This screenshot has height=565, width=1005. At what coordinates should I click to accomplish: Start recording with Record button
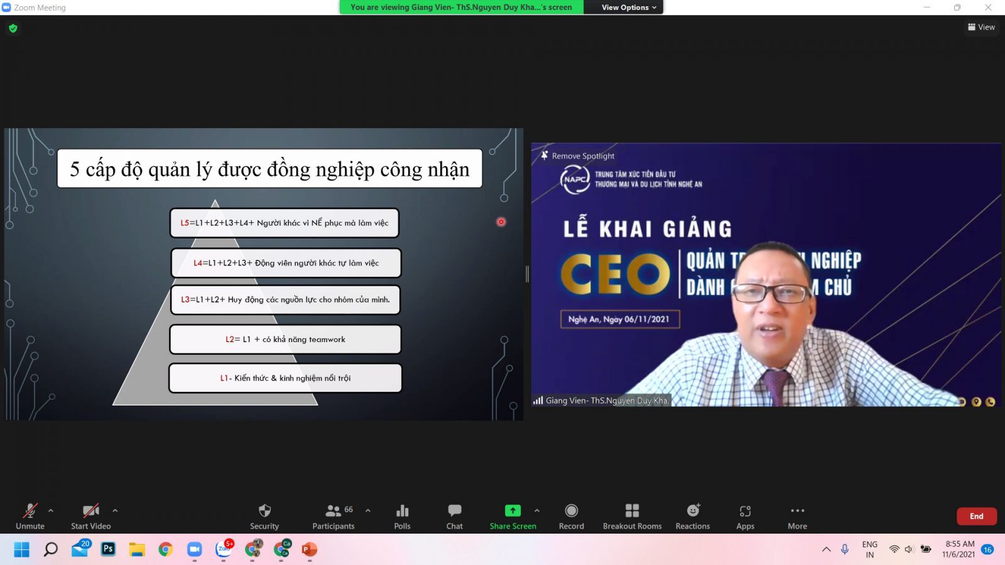(571, 516)
